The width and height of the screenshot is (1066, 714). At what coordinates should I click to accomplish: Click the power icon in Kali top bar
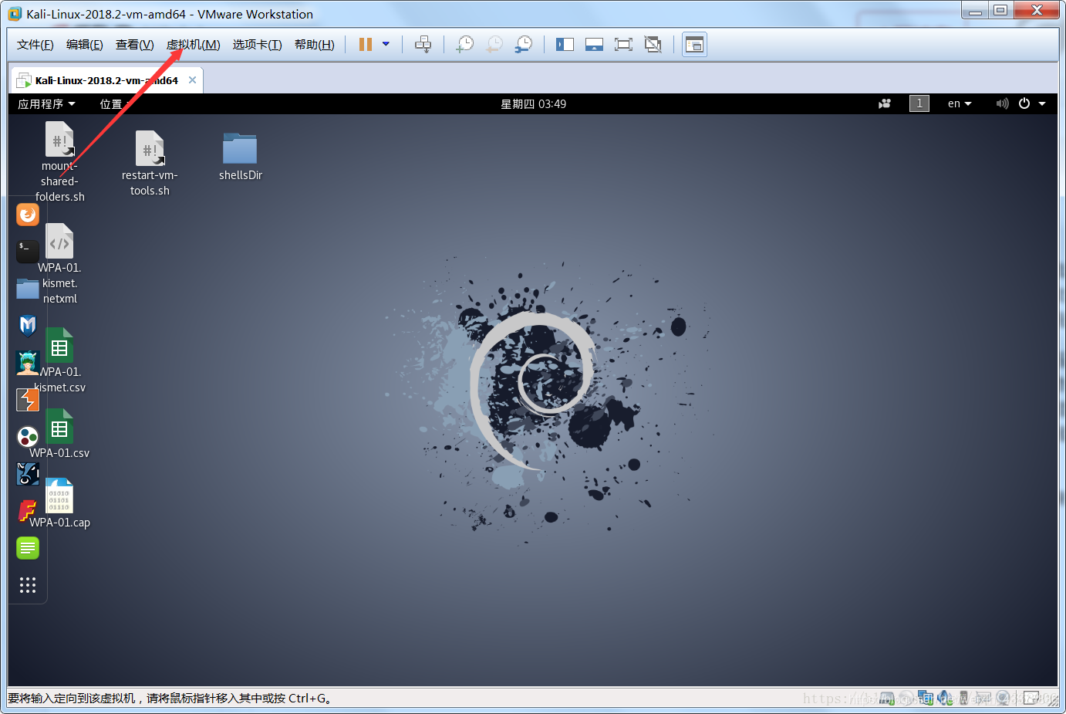click(x=1024, y=103)
